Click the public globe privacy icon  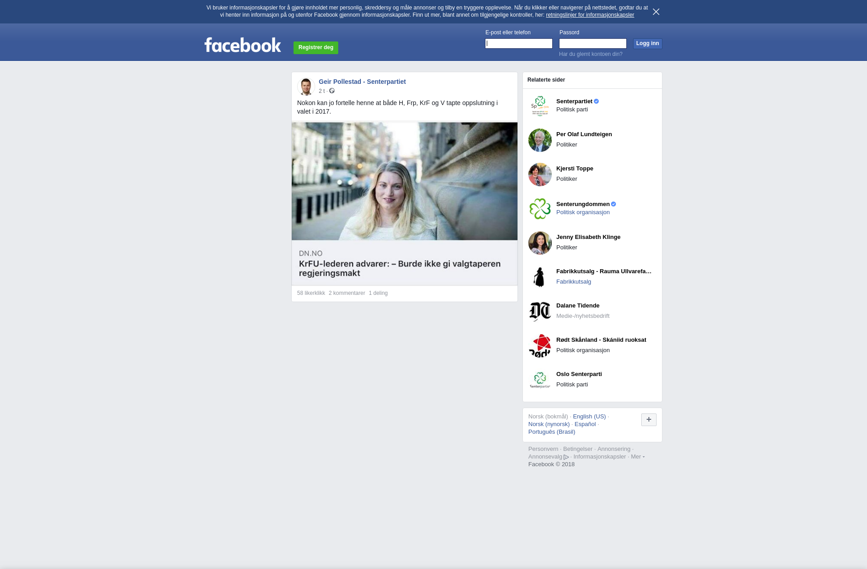(x=332, y=91)
